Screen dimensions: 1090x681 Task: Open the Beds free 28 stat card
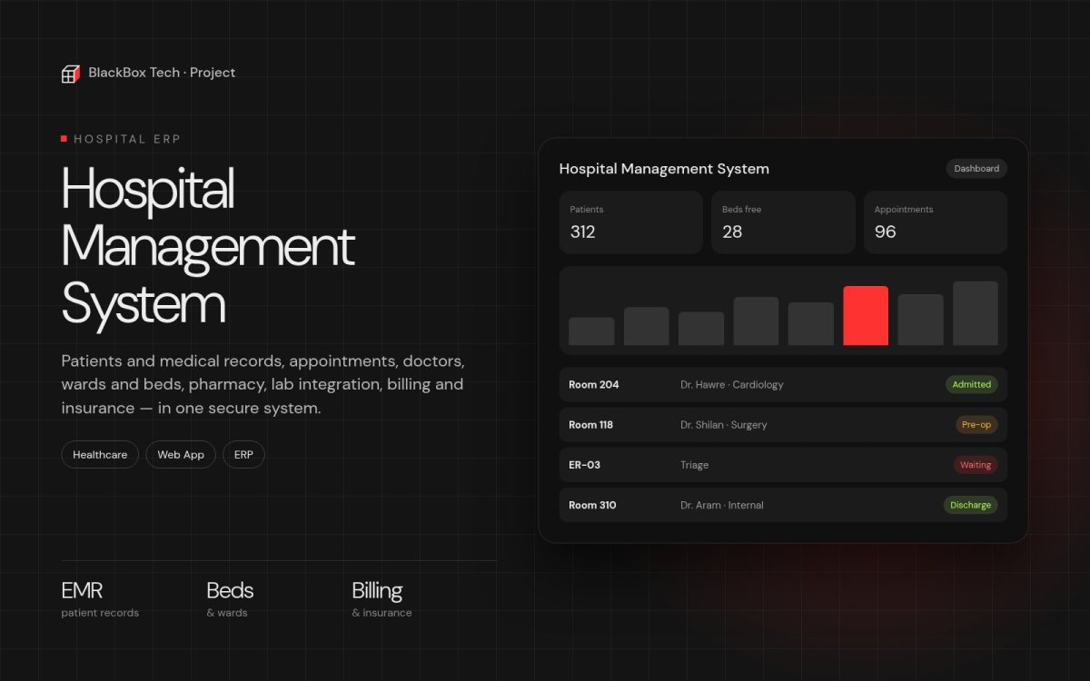click(783, 222)
